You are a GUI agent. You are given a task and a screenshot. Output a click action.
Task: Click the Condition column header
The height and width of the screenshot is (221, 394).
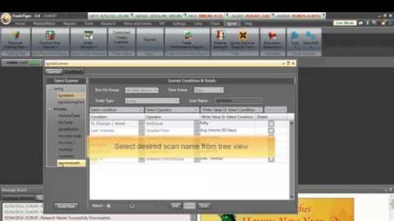click(117, 117)
